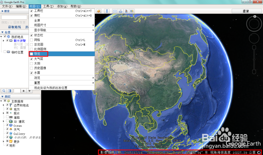Click the move-down arrow button in Places panel
This screenshot has width=263, height=155.
tap(29, 91)
